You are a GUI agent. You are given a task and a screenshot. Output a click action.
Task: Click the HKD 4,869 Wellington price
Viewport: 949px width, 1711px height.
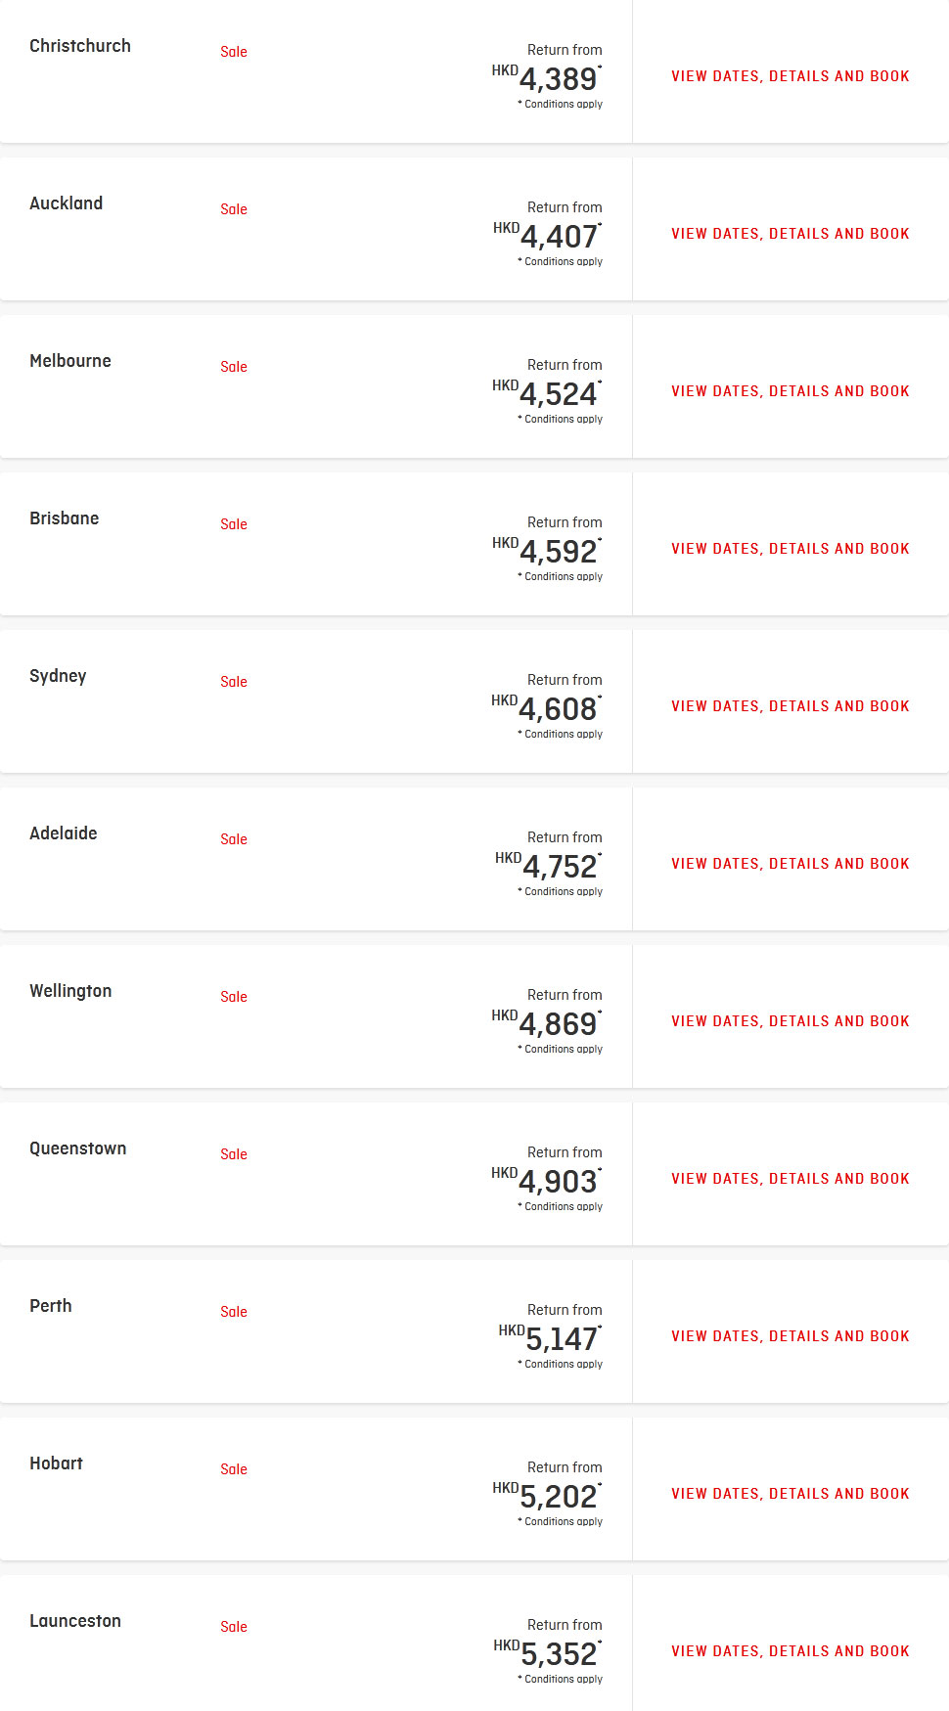coord(547,1023)
